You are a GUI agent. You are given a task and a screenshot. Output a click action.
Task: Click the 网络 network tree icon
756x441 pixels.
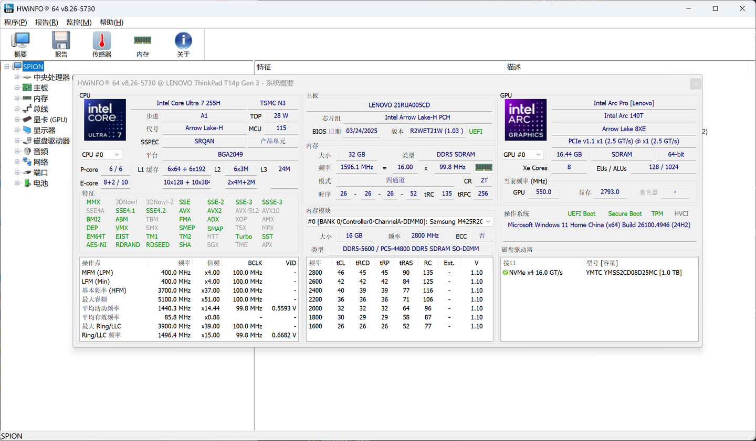click(27, 162)
